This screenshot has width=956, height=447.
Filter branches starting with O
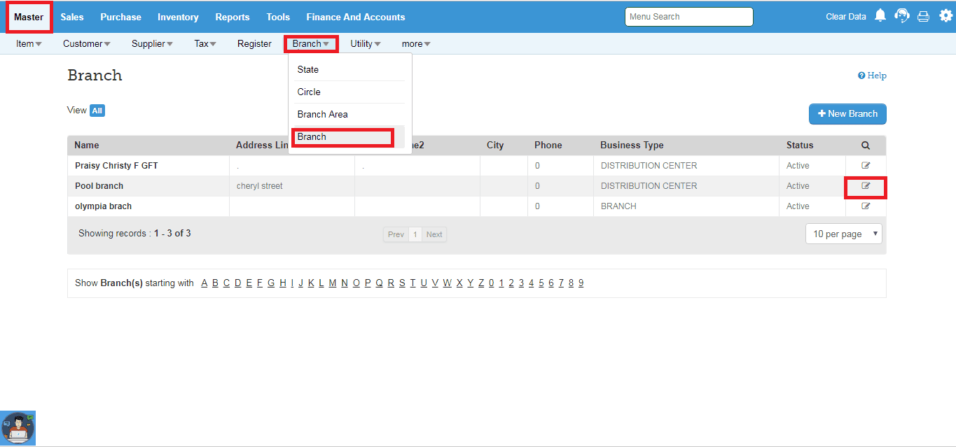click(356, 283)
